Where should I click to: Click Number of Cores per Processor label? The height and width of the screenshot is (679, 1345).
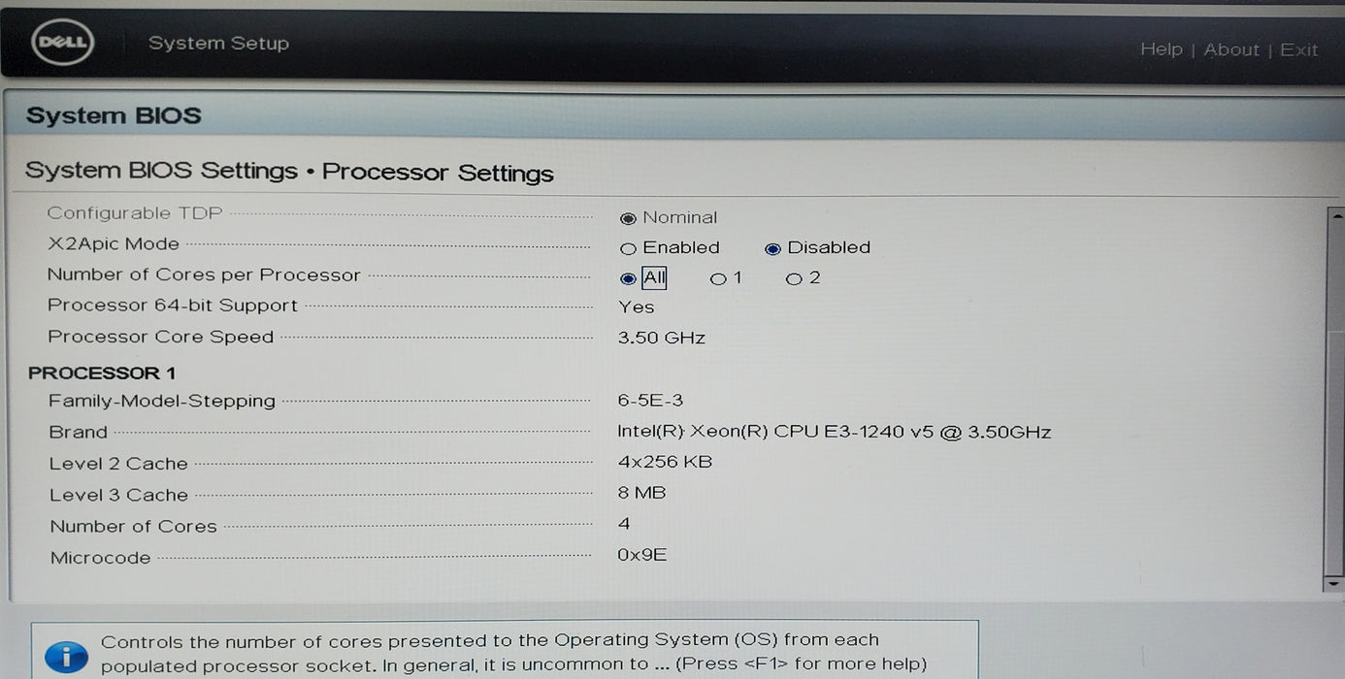click(204, 275)
